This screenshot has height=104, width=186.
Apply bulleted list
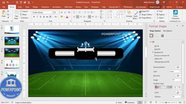point(74,12)
